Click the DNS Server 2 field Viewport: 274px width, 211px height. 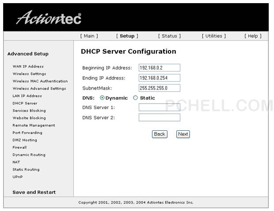(159, 117)
